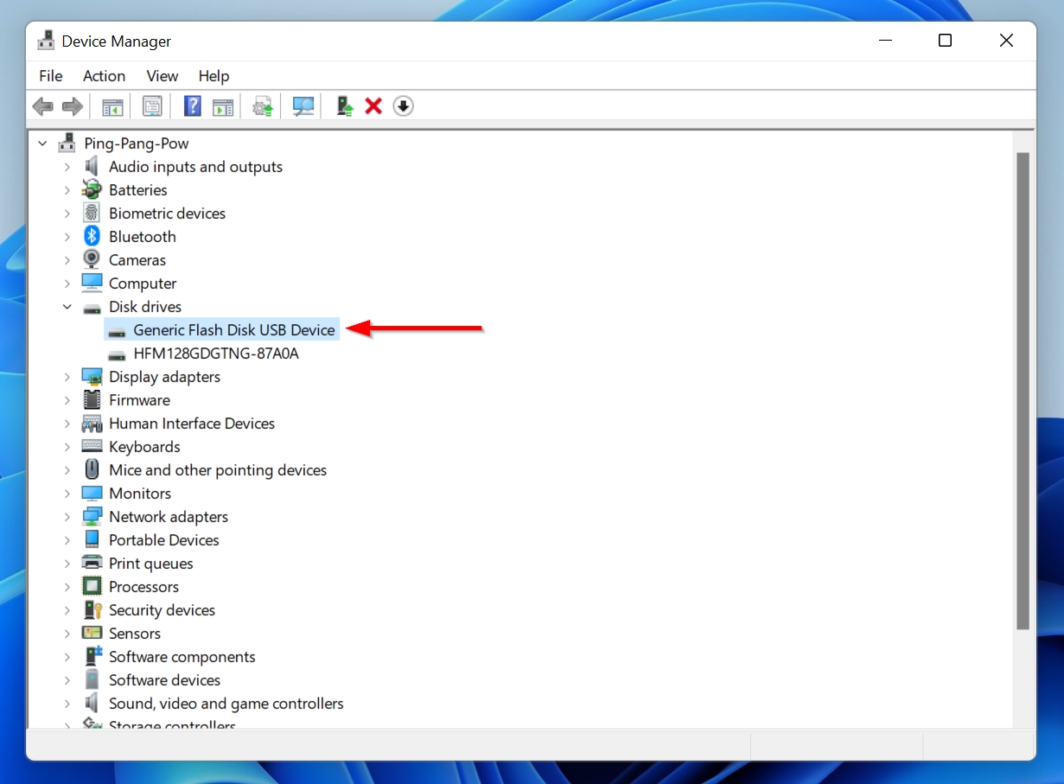Expand the Network adapters node
Viewport: 1064px width, 784px height.
click(x=67, y=517)
